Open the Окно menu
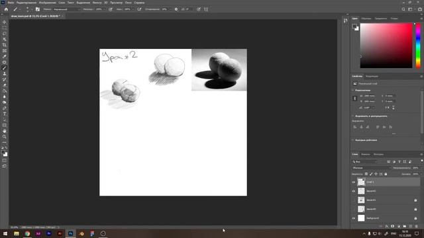Screen dimensions: 424x238 click(128, 3)
